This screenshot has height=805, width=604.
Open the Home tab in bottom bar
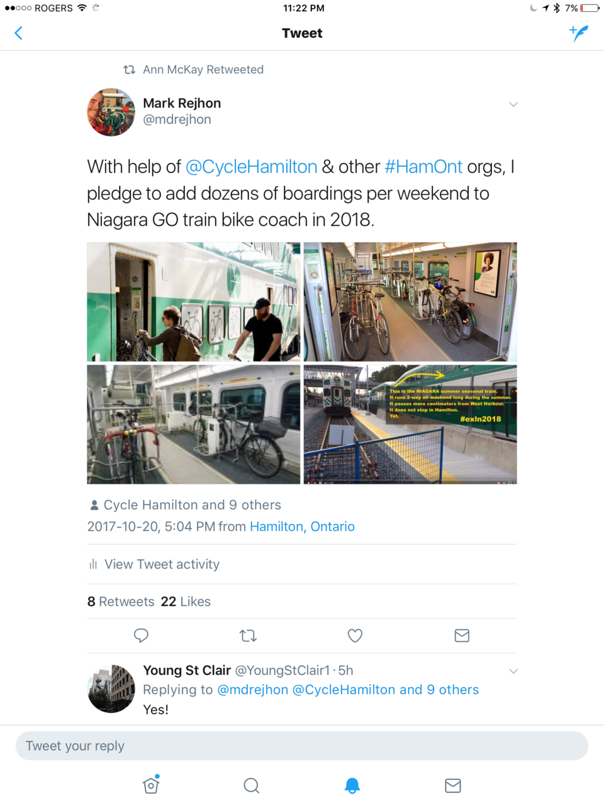151,785
